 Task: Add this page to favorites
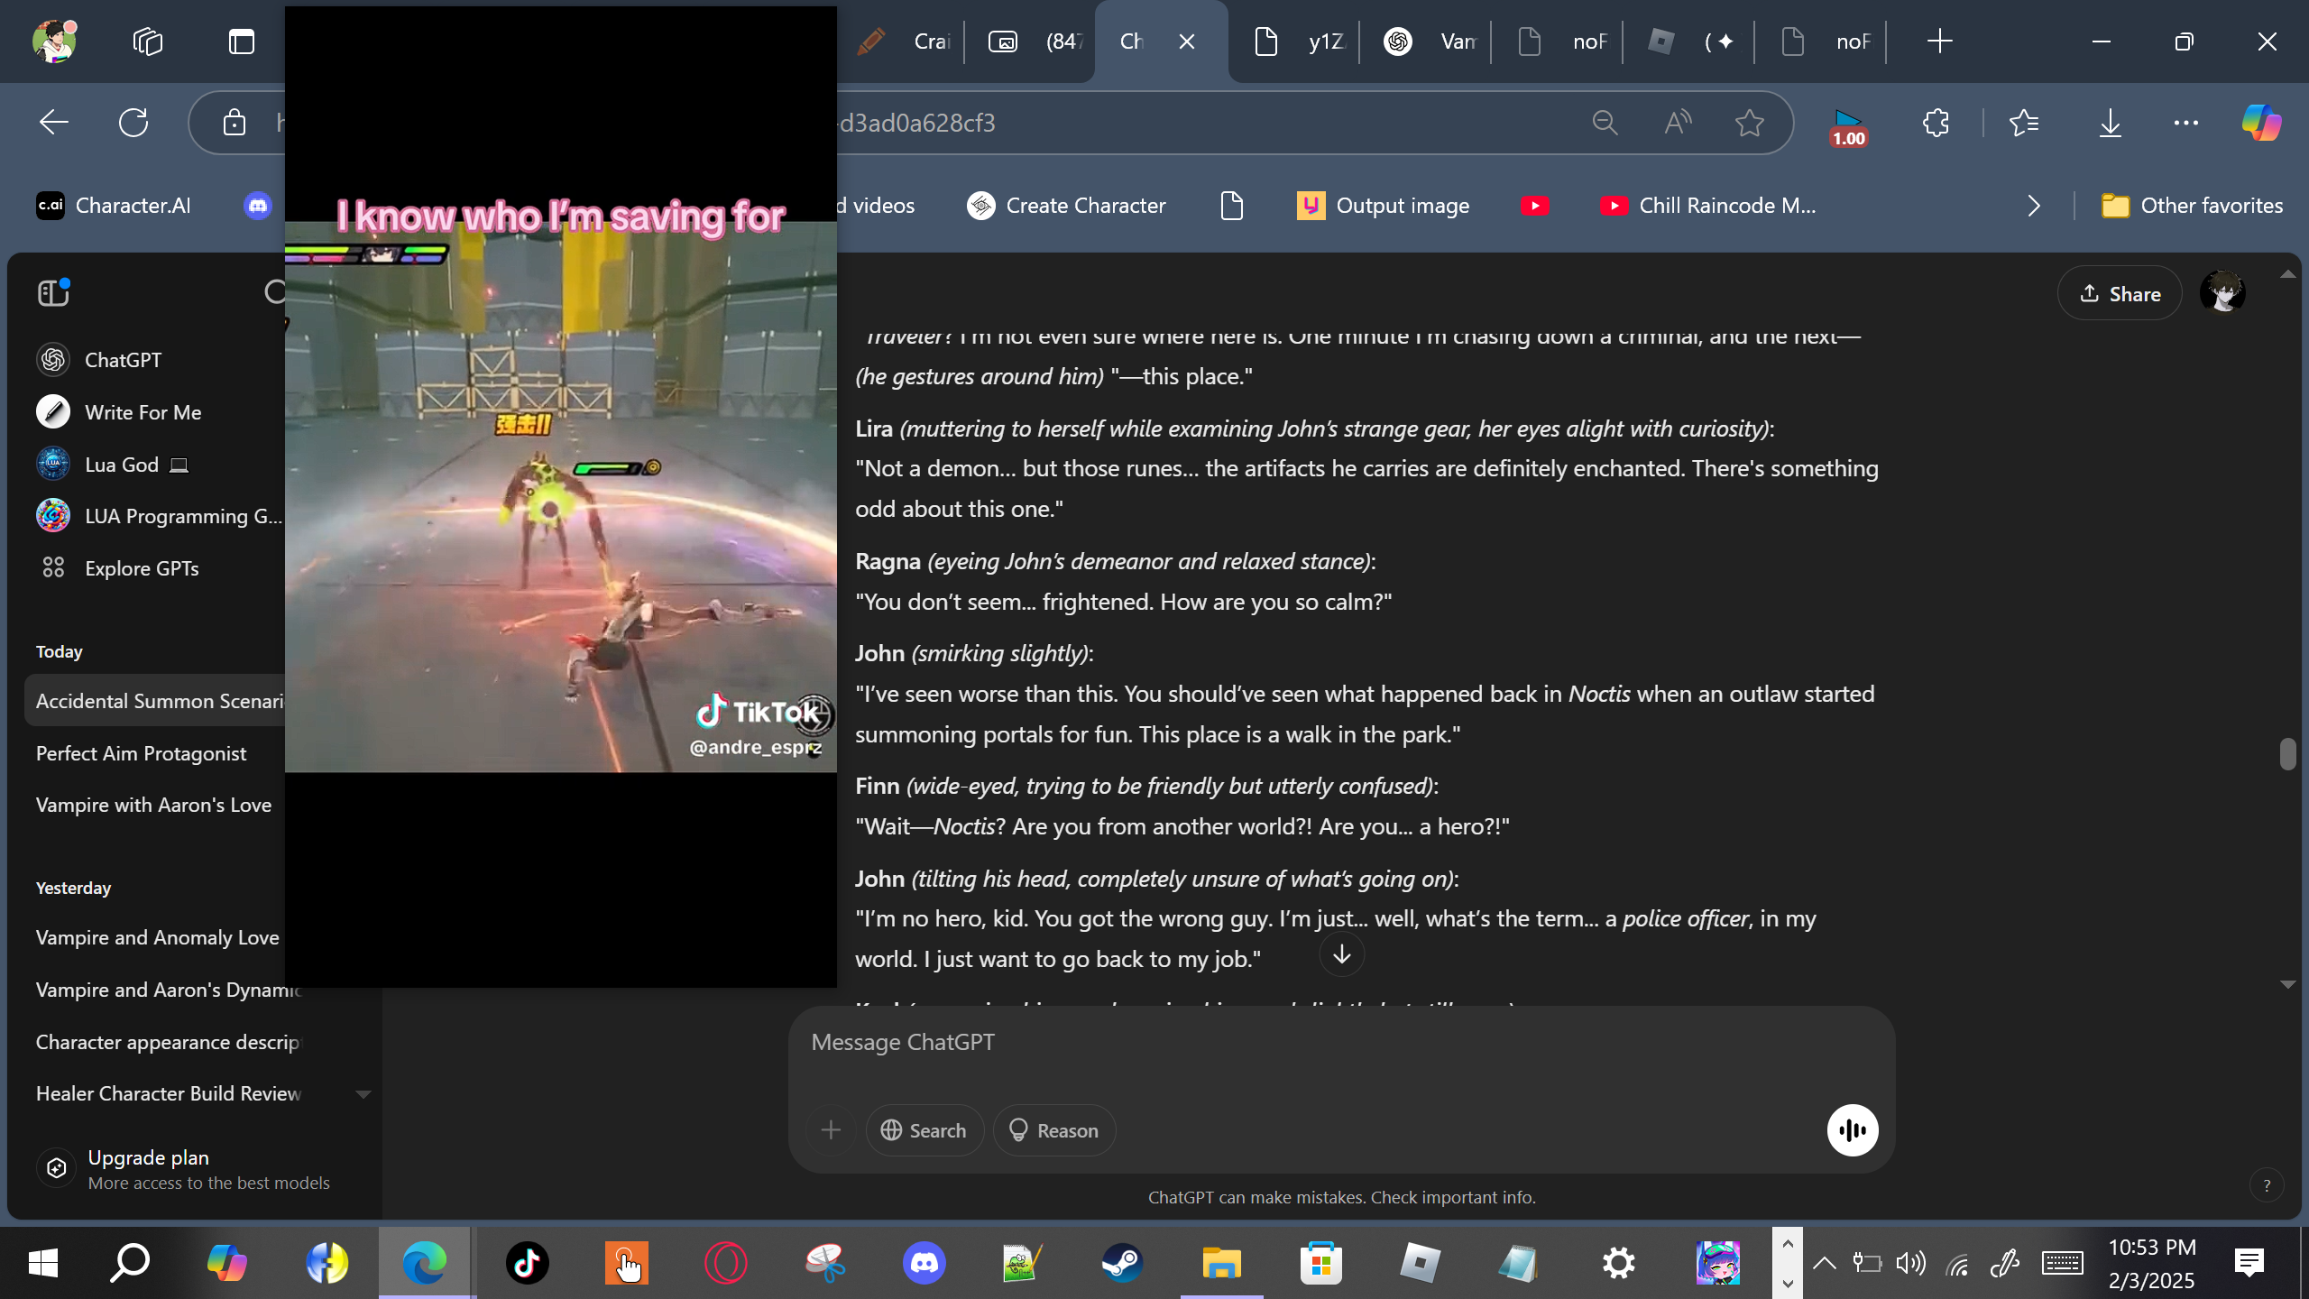click(x=1750, y=123)
